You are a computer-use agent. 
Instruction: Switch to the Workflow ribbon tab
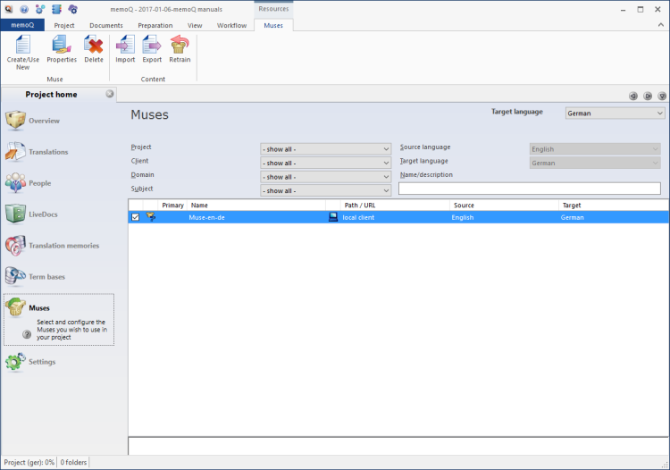click(x=231, y=25)
